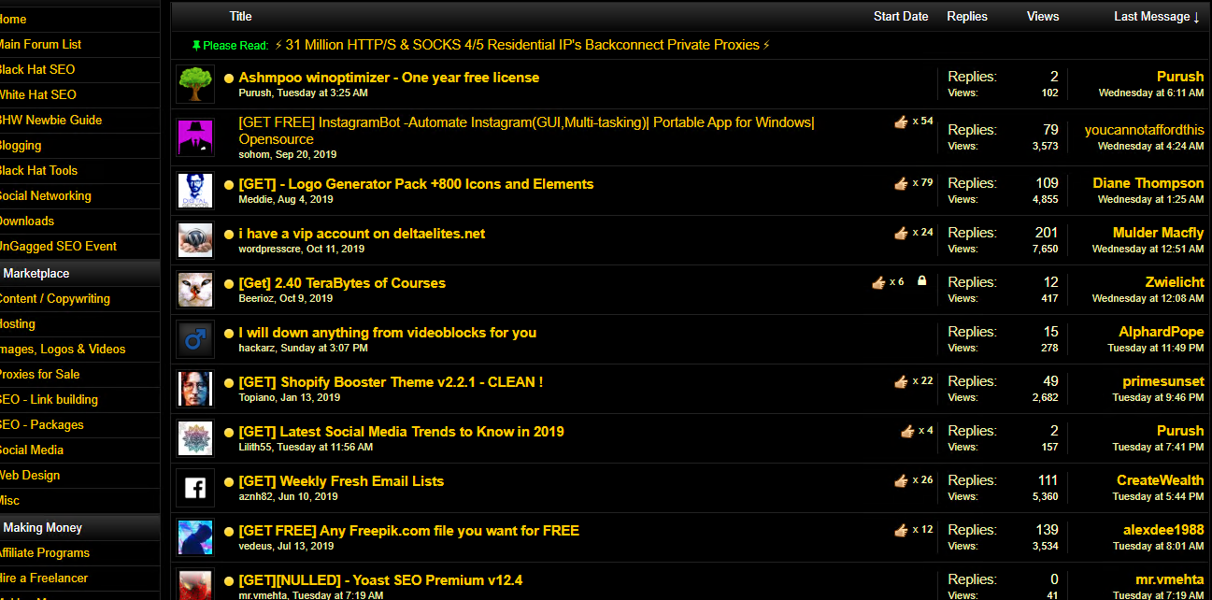The width and height of the screenshot is (1212, 600).
Task: Open vip account on deltaelites.net thread
Action: click(362, 234)
